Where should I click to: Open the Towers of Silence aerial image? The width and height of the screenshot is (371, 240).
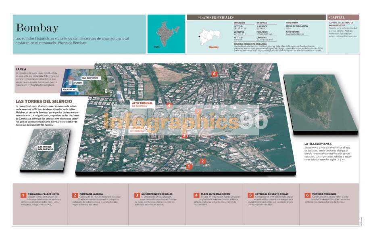pyautogui.click(x=45, y=150)
